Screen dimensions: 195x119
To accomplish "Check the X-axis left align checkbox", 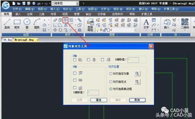I will 75,60.
